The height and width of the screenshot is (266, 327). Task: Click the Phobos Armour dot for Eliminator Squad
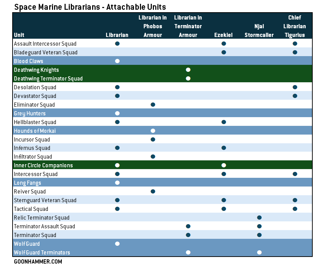coord(153,105)
